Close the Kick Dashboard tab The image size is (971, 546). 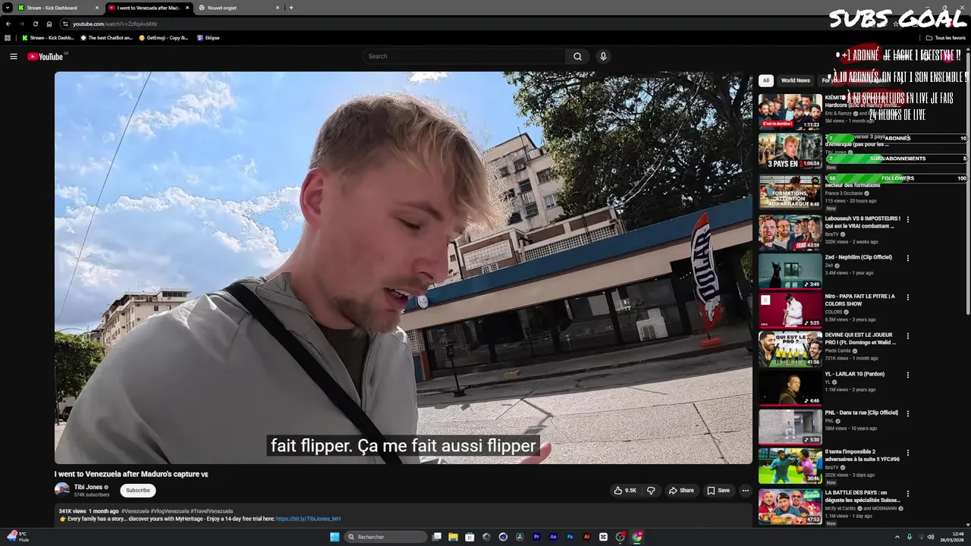click(x=96, y=8)
